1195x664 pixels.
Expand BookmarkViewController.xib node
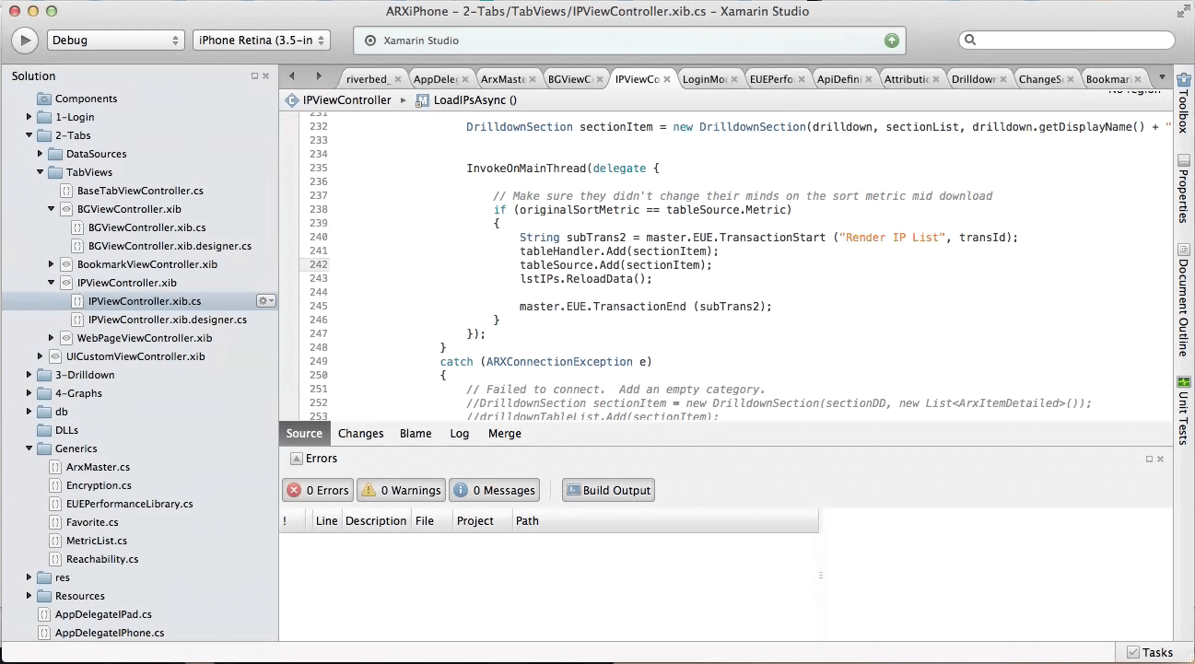[x=52, y=264]
